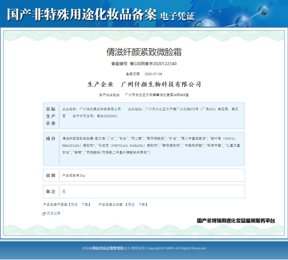Click the Copyright © NMPA footer text
The height and width of the screenshot is (260, 288).
pyautogui.click(x=176, y=248)
